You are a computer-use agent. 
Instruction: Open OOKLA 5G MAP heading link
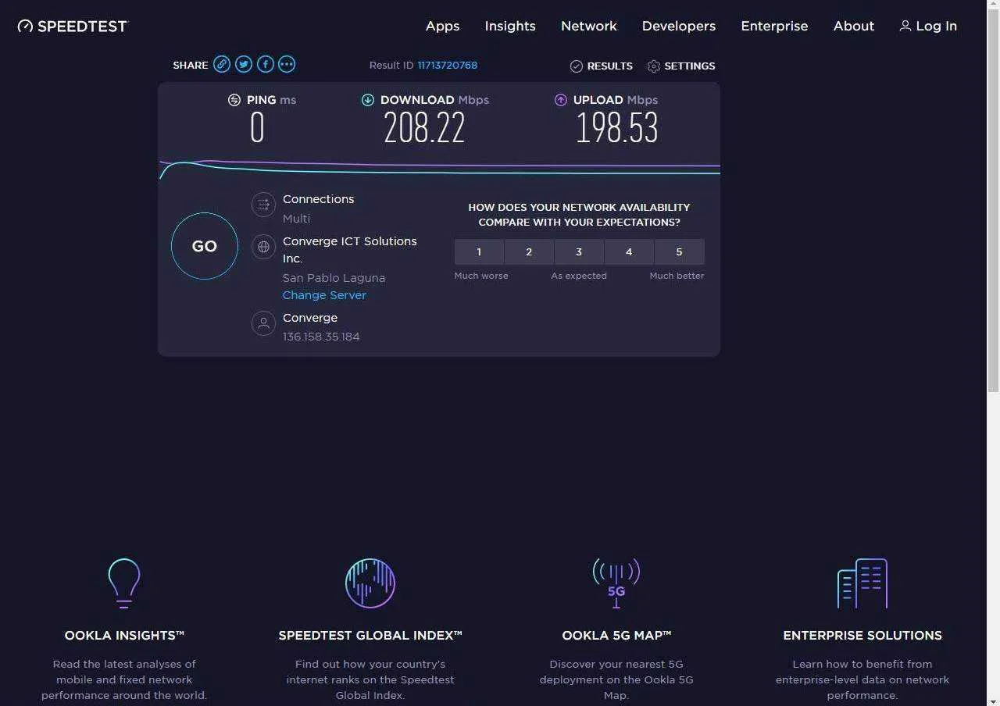click(616, 636)
